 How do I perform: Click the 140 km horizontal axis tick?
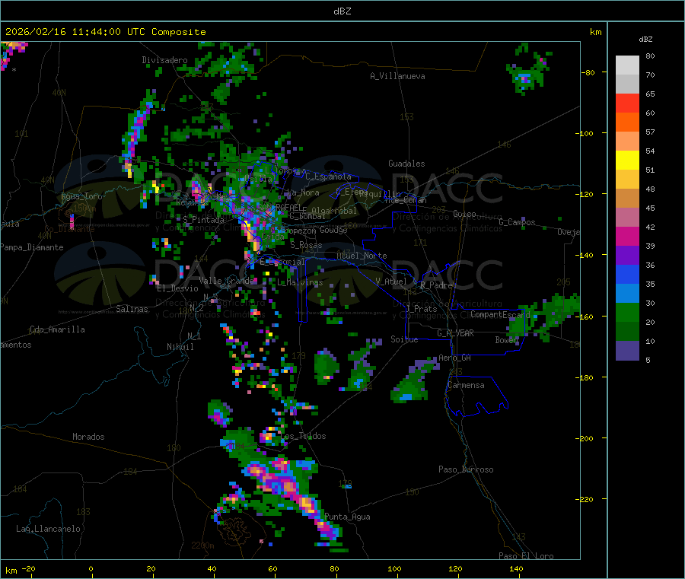pyautogui.click(x=516, y=568)
